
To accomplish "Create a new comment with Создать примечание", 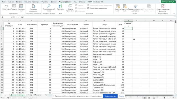I will 70,8.
